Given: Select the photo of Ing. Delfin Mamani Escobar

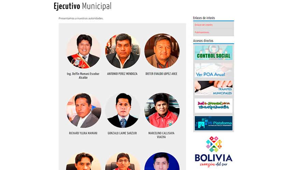Looking at the screenshot, I should [x=84, y=51].
